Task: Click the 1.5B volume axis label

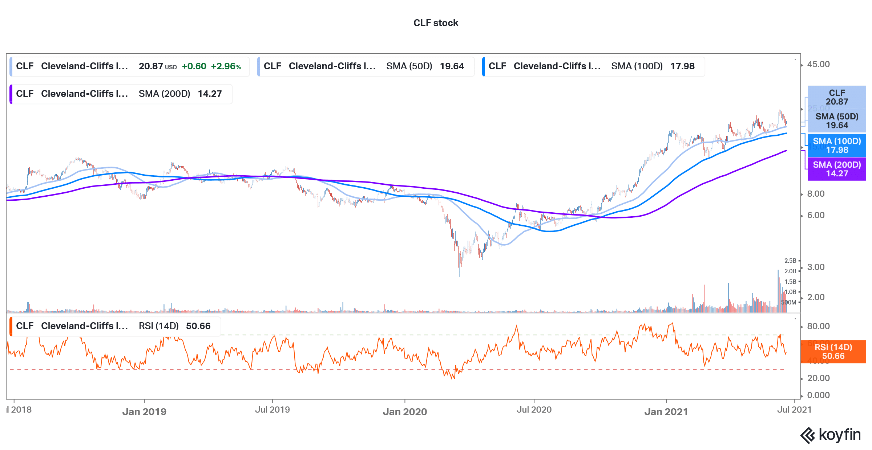Action: tap(790, 282)
